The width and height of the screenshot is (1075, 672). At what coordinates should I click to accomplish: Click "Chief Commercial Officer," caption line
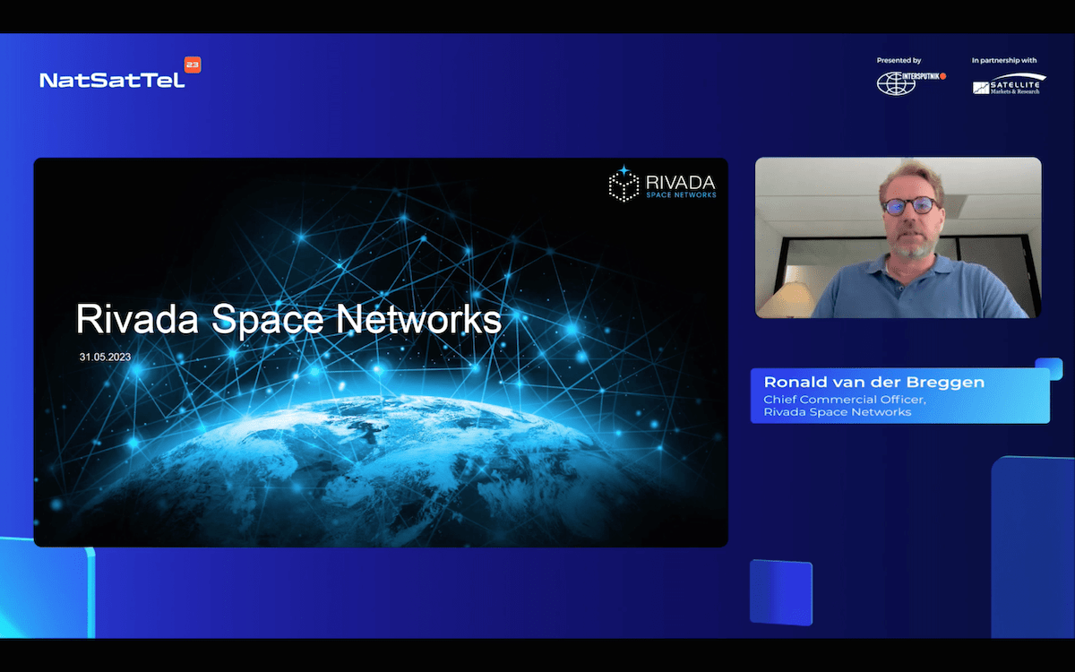(844, 400)
